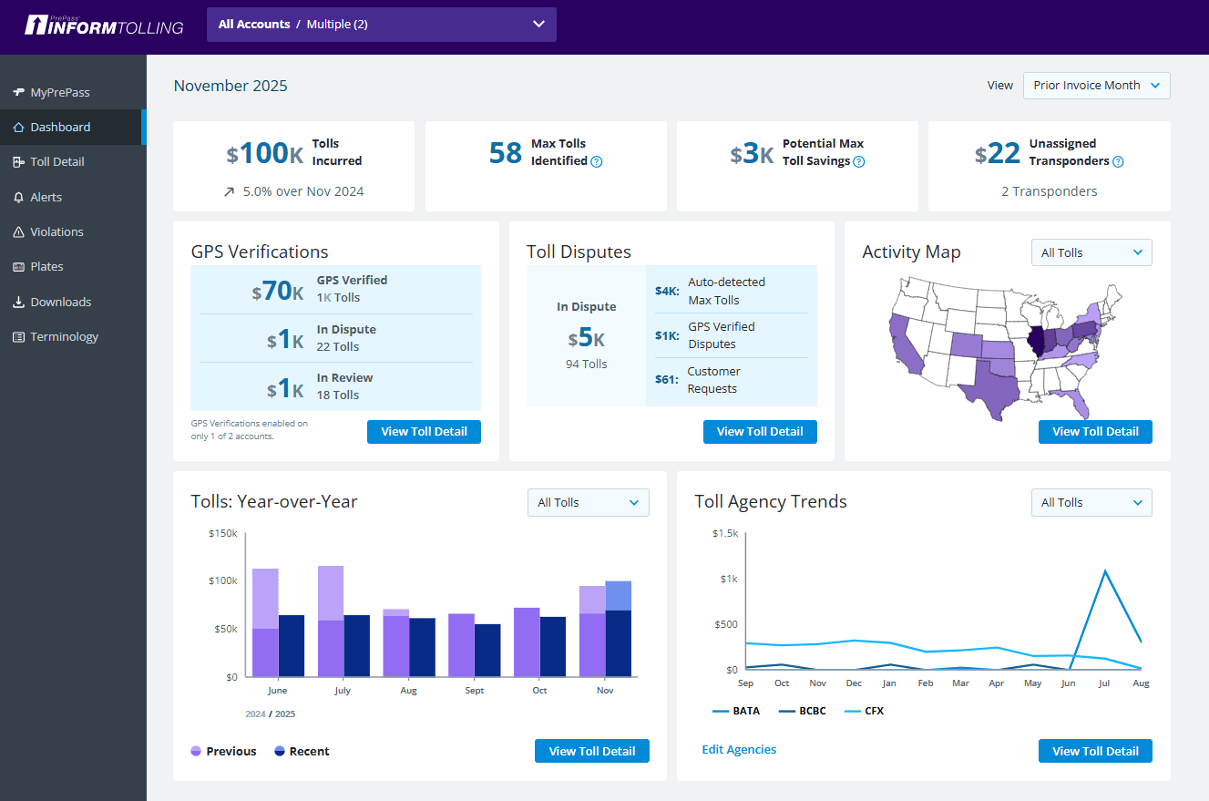
Task: Click the purple Previous legend swatch
Action: 197,750
